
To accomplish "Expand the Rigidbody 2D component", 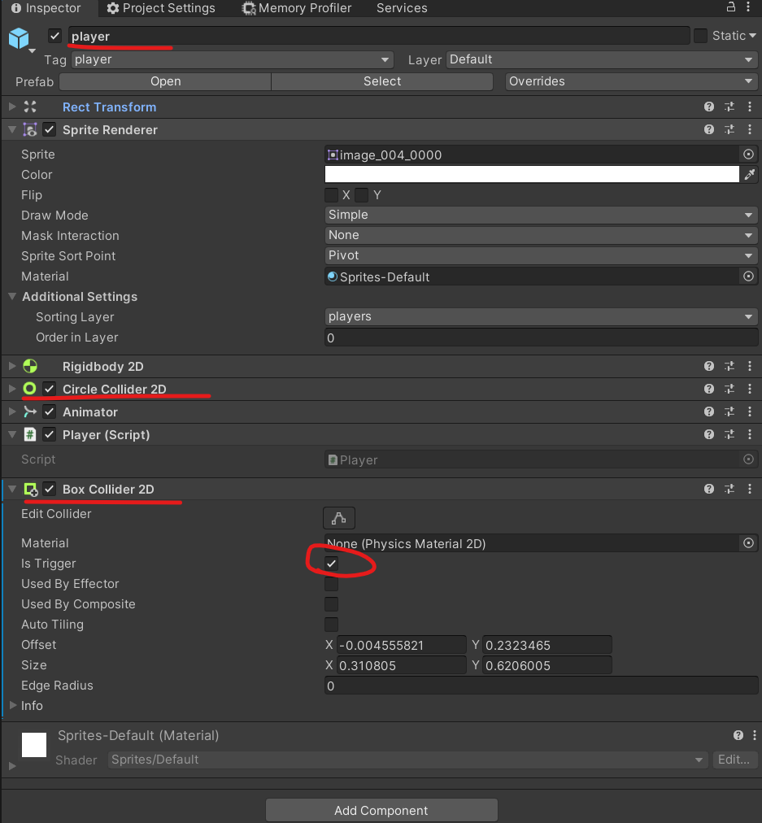I will point(12,366).
